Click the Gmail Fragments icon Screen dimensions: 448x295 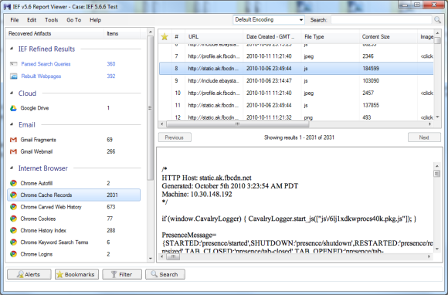tap(13, 140)
